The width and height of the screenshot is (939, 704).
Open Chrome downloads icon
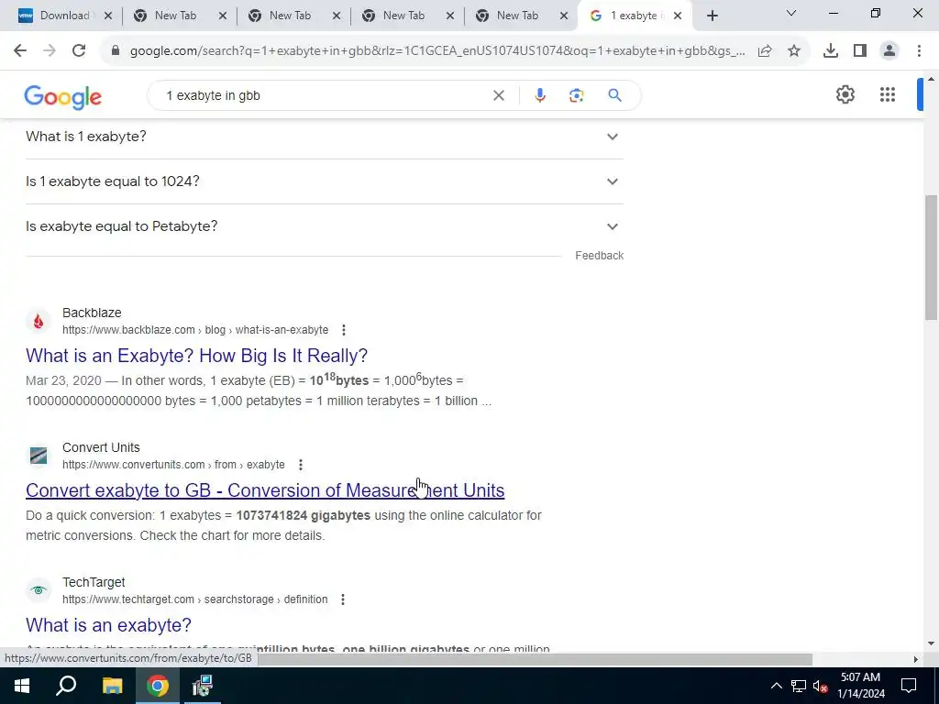pyautogui.click(x=831, y=51)
